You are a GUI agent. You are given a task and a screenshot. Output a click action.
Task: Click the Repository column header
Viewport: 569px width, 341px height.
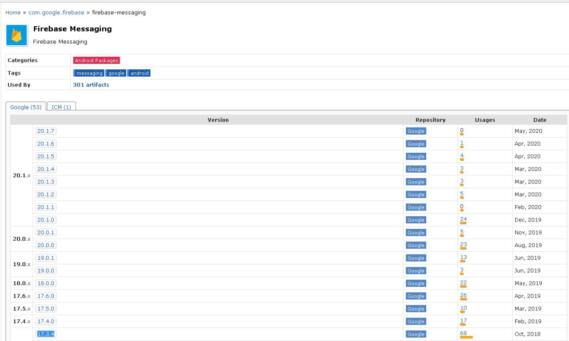pyautogui.click(x=430, y=120)
